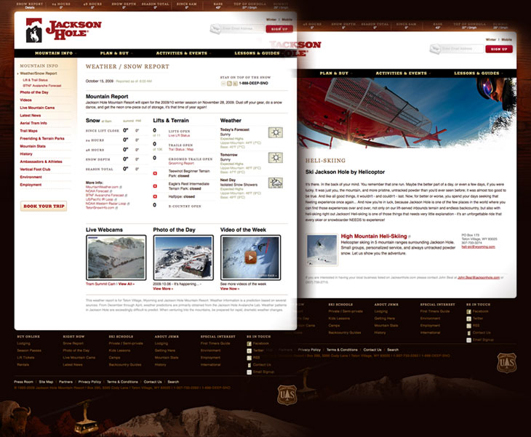Click Today's Forecast sunny weather icon
Screen dimensions: 531x437
coord(276,132)
